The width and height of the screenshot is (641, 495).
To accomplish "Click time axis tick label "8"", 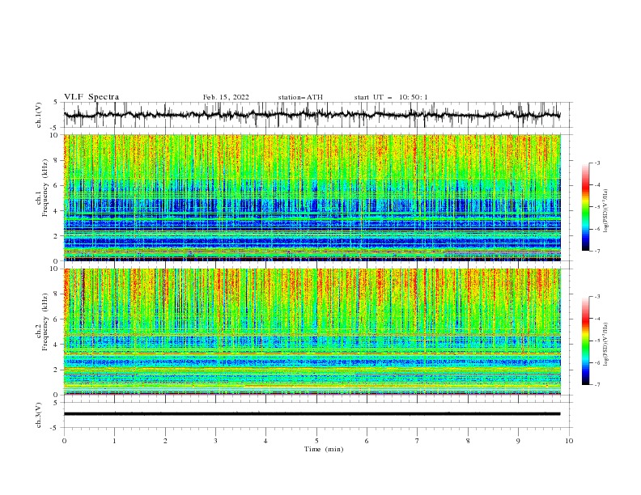I will 468,441.
